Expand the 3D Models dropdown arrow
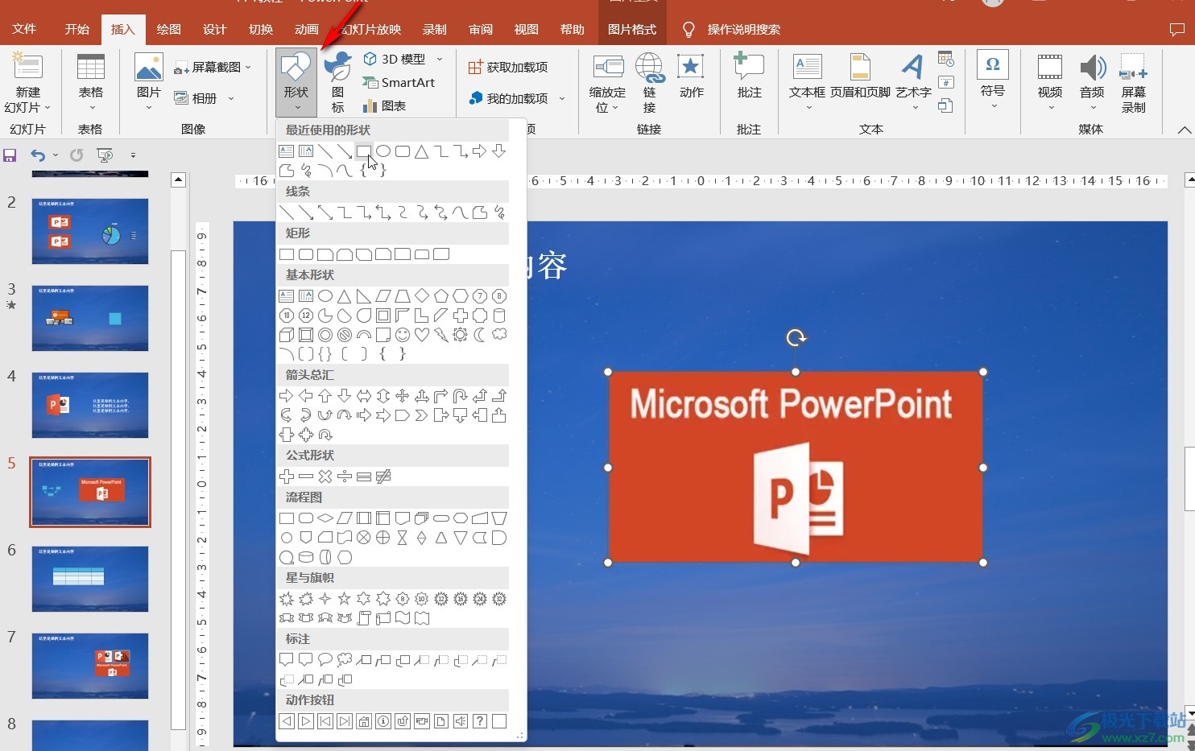Viewport: 1195px width, 751px height. (440, 59)
